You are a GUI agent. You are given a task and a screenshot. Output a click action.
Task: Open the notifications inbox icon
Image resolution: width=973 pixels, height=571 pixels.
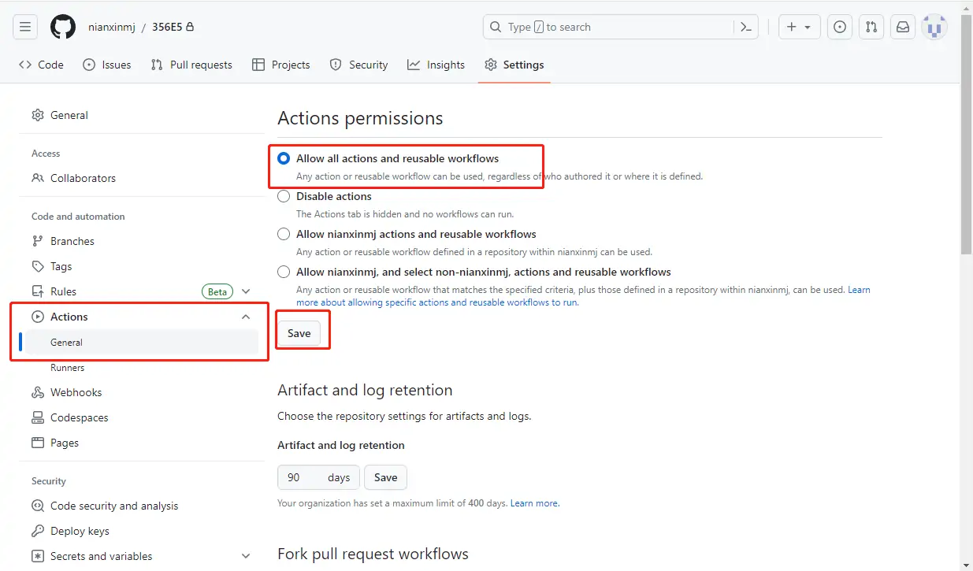[x=902, y=26]
